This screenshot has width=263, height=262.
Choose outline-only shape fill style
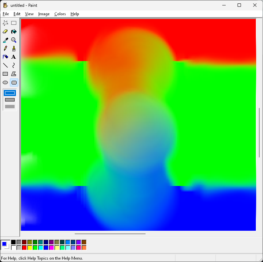10,93
